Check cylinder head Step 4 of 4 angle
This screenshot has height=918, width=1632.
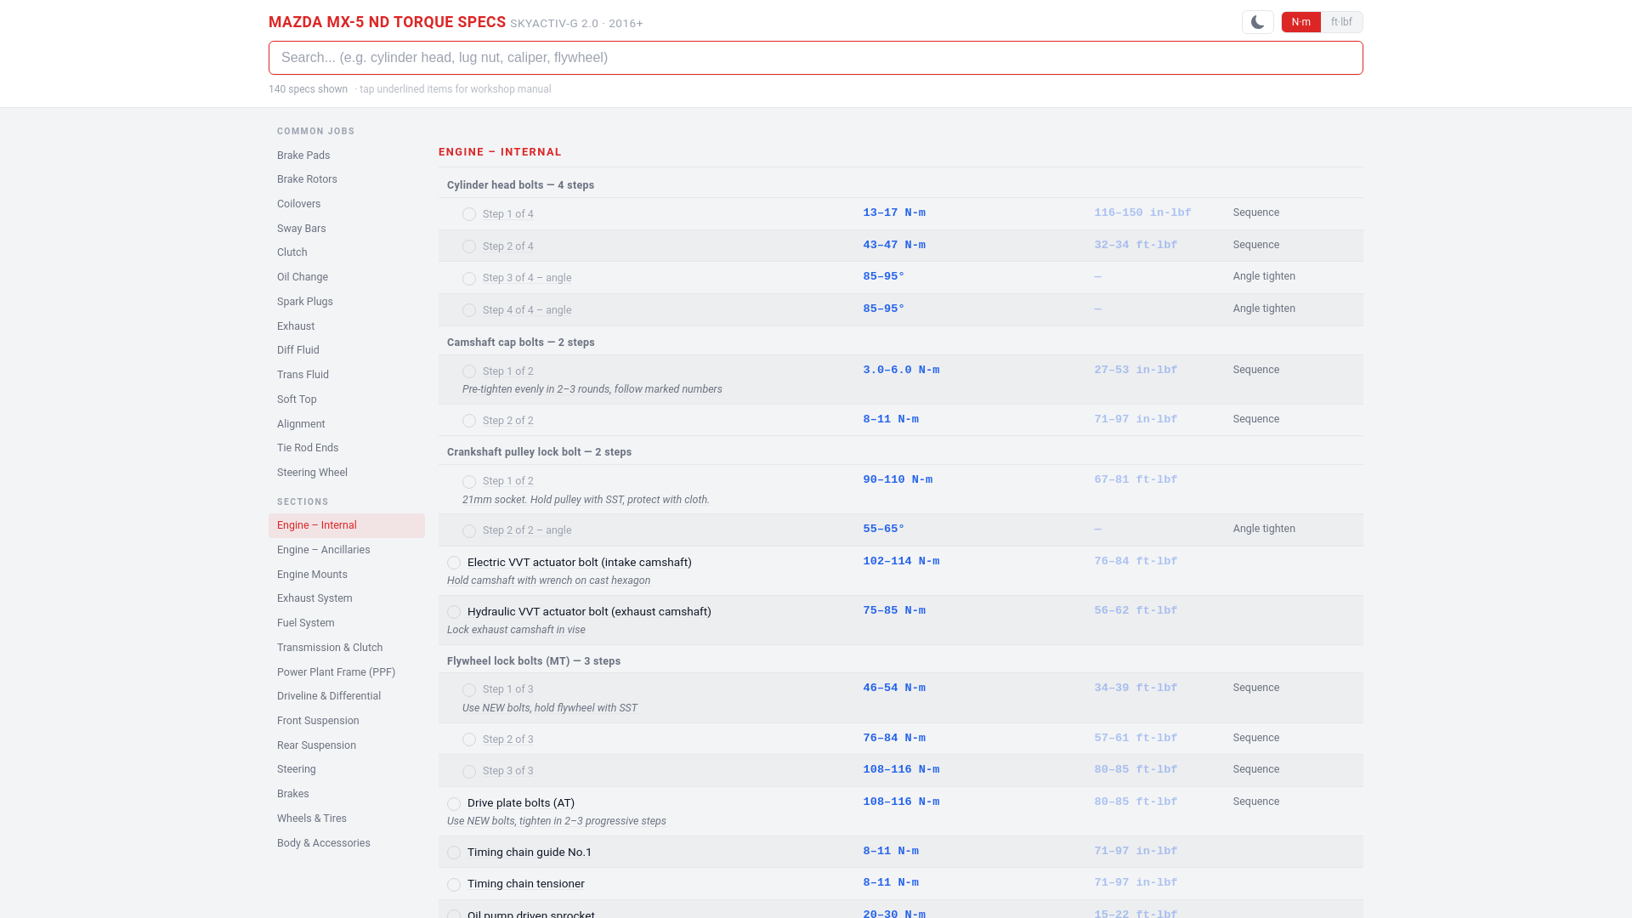click(469, 310)
